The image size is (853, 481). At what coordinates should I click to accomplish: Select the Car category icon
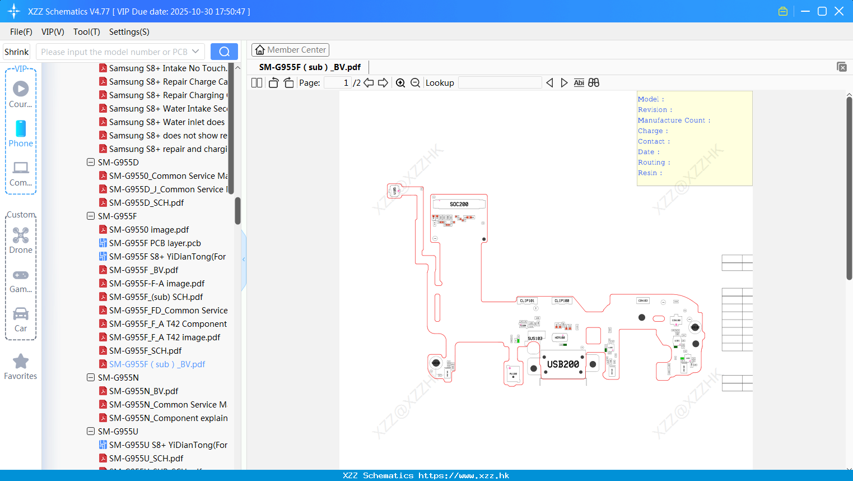coord(21,319)
